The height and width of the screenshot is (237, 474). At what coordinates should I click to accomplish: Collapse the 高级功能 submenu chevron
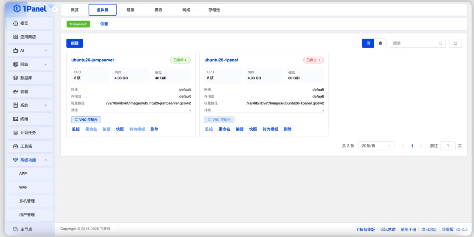point(46,160)
